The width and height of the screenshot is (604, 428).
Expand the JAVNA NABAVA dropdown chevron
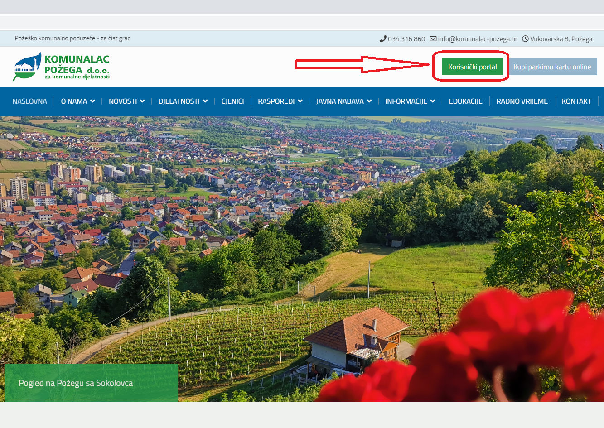369,101
